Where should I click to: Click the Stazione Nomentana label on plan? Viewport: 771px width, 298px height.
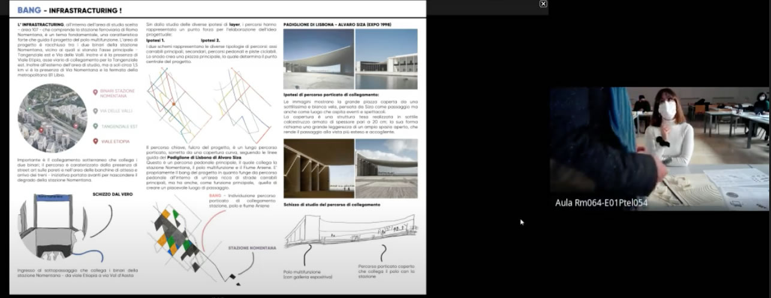point(252,248)
